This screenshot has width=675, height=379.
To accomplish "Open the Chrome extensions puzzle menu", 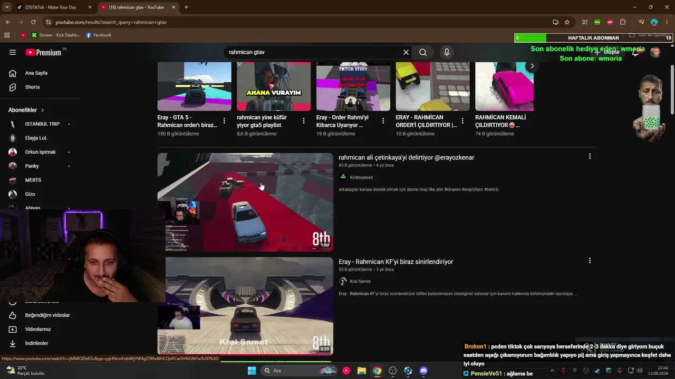I will (x=623, y=22).
